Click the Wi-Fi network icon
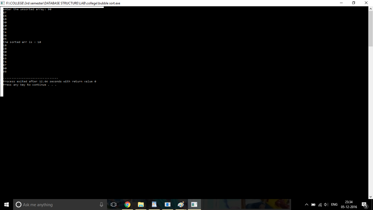Image resolution: width=373 pixels, height=210 pixels. tap(320, 205)
